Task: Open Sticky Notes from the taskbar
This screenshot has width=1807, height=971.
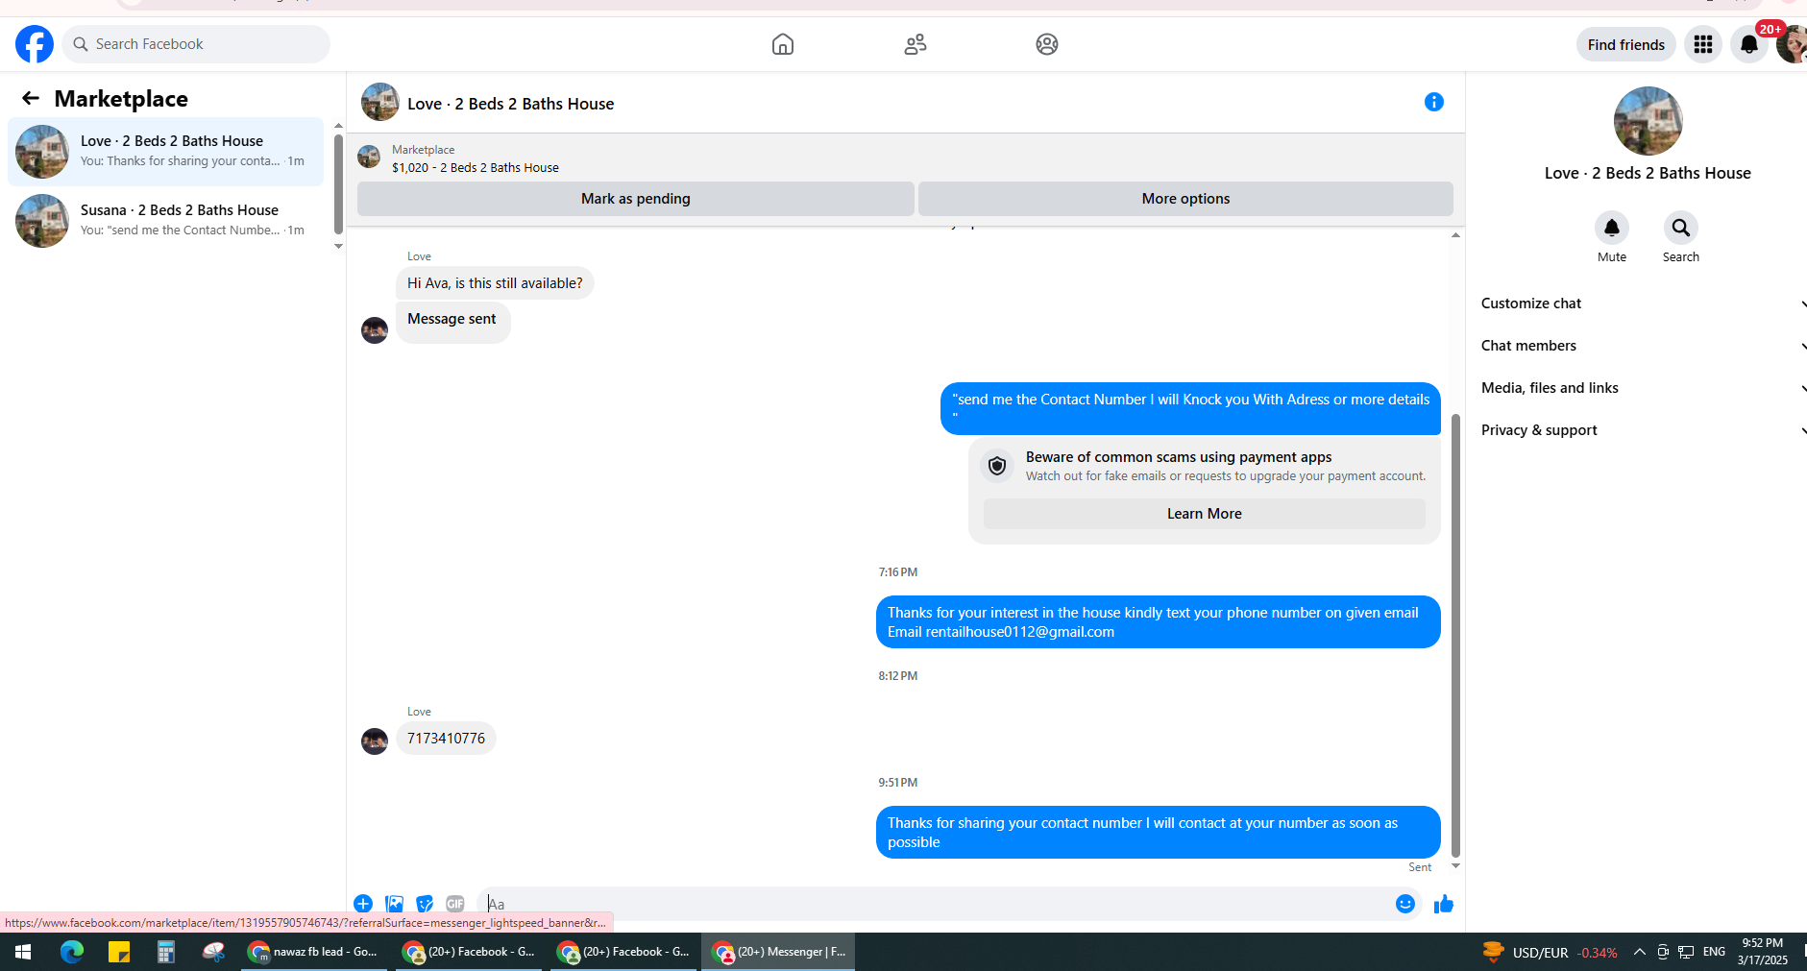Action: coord(119,952)
